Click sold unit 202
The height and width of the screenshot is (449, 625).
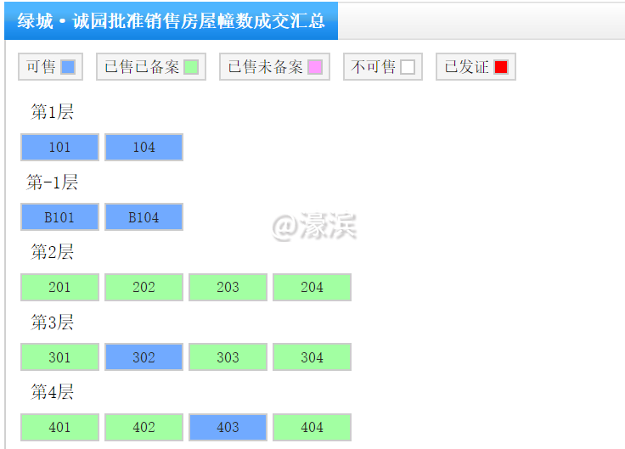click(x=144, y=287)
